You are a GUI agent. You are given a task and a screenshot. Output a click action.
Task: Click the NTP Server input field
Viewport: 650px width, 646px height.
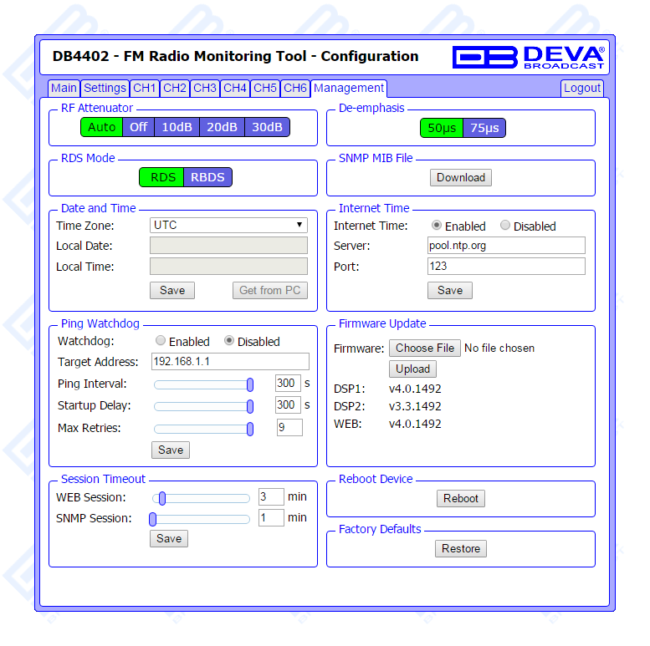505,246
